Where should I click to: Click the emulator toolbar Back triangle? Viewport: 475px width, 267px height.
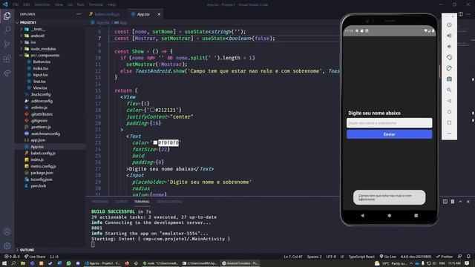click(449, 101)
